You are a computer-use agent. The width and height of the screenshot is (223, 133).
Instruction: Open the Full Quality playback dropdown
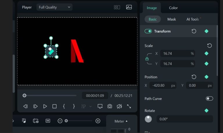tap(54, 7)
